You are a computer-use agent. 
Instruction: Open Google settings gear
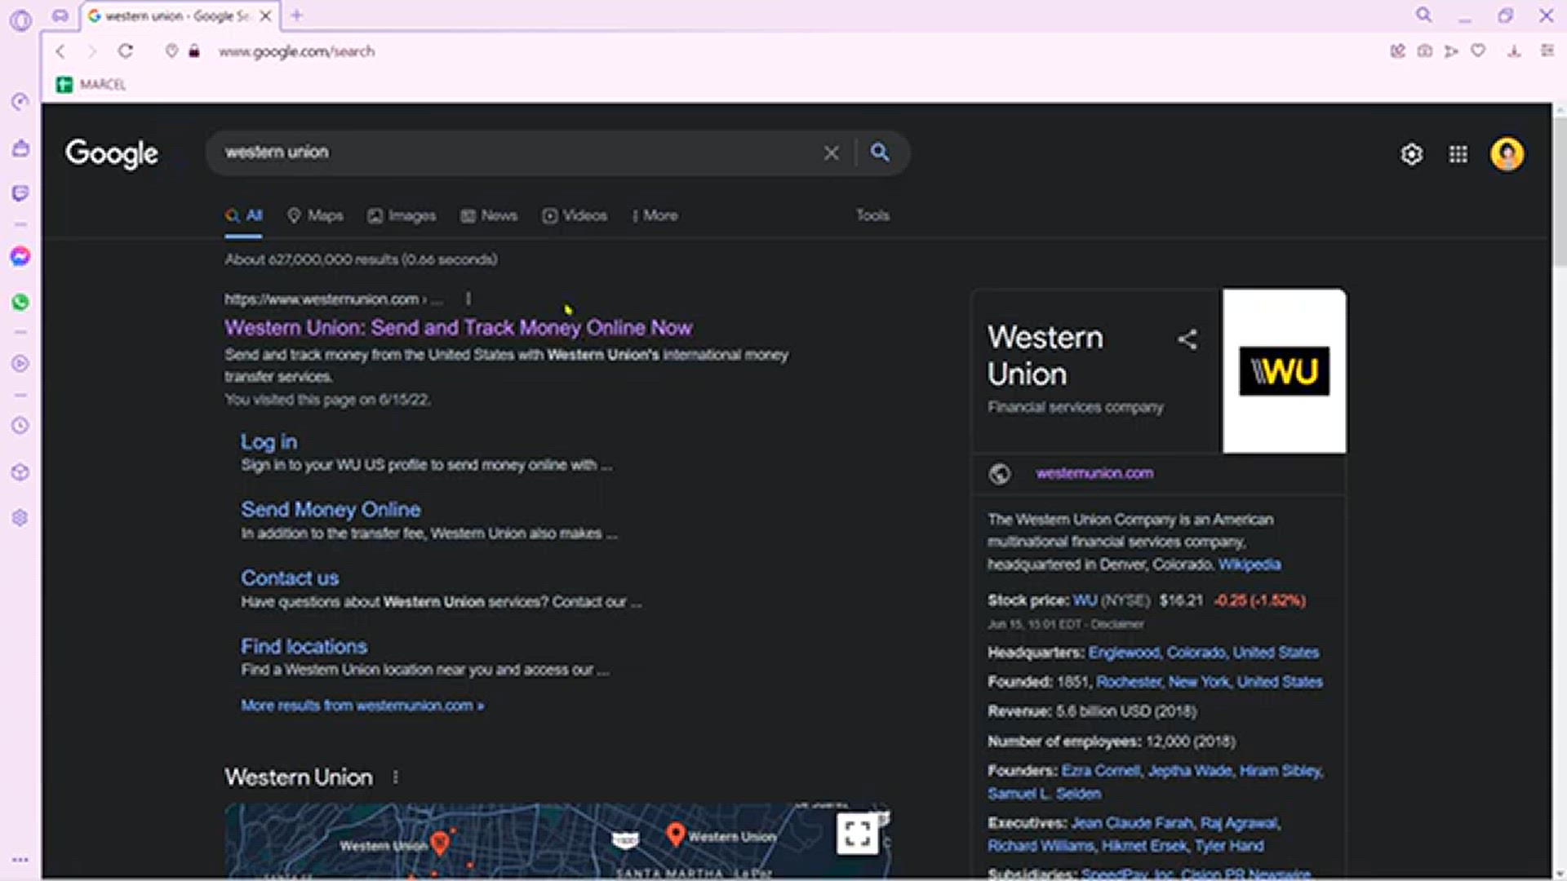point(1411,154)
